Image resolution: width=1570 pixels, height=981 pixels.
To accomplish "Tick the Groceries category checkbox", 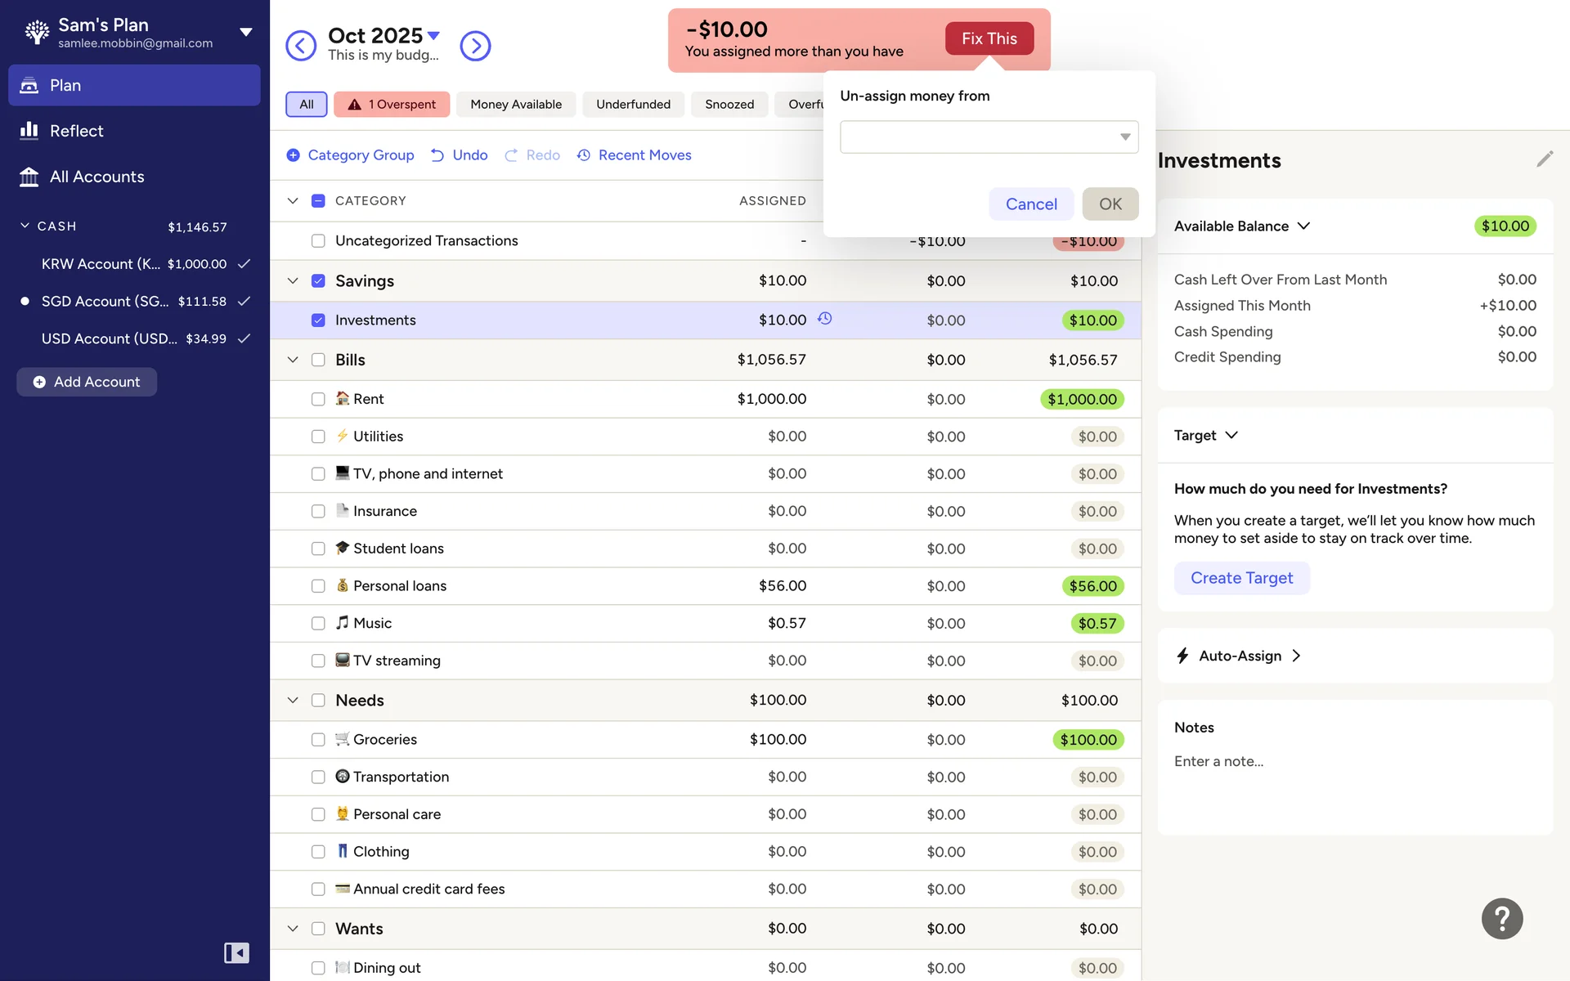I will pos(318,740).
